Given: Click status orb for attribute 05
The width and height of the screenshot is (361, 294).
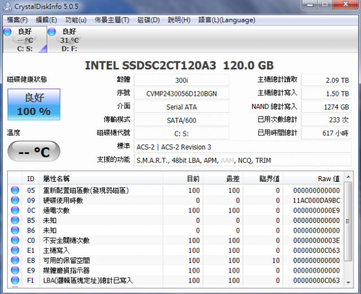Looking at the screenshot, I should point(15,190).
